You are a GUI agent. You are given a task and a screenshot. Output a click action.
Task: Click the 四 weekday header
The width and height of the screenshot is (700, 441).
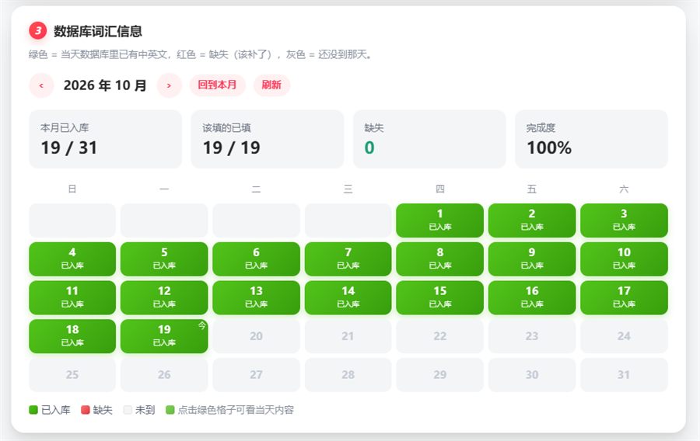point(439,189)
